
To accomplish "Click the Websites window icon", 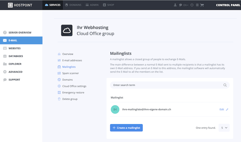I will tap(5, 48).
